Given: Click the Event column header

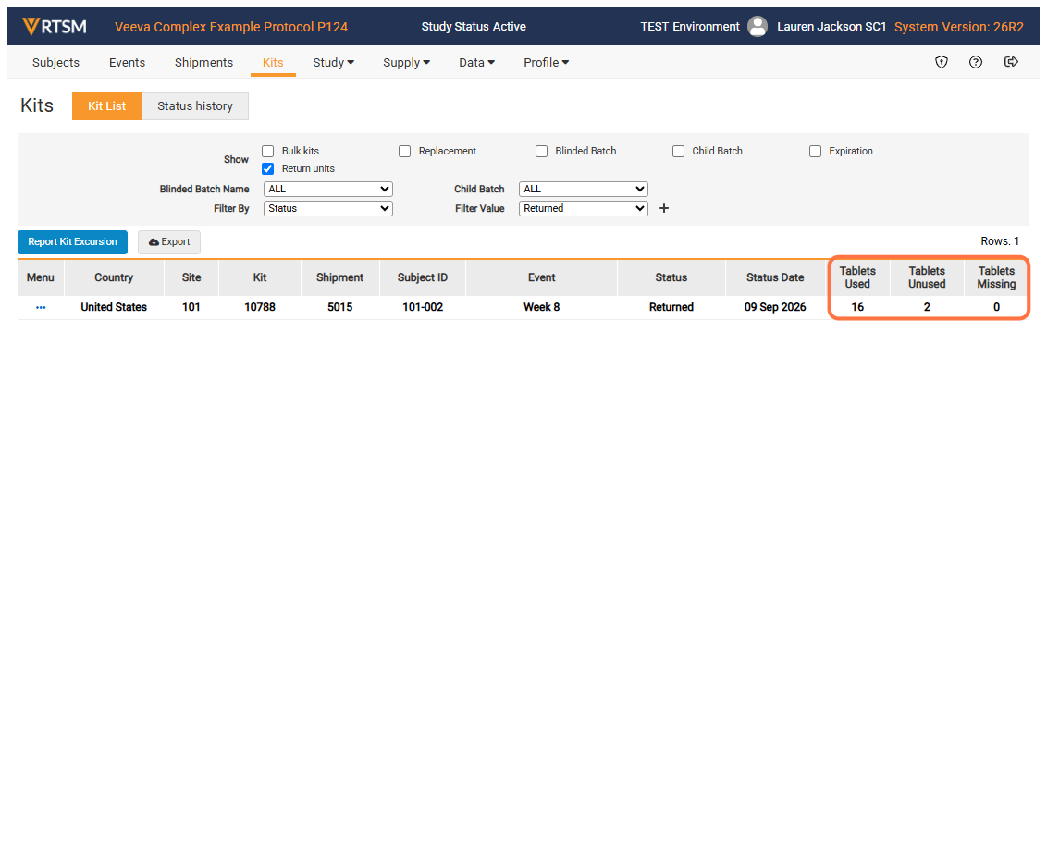Looking at the screenshot, I should pos(541,277).
